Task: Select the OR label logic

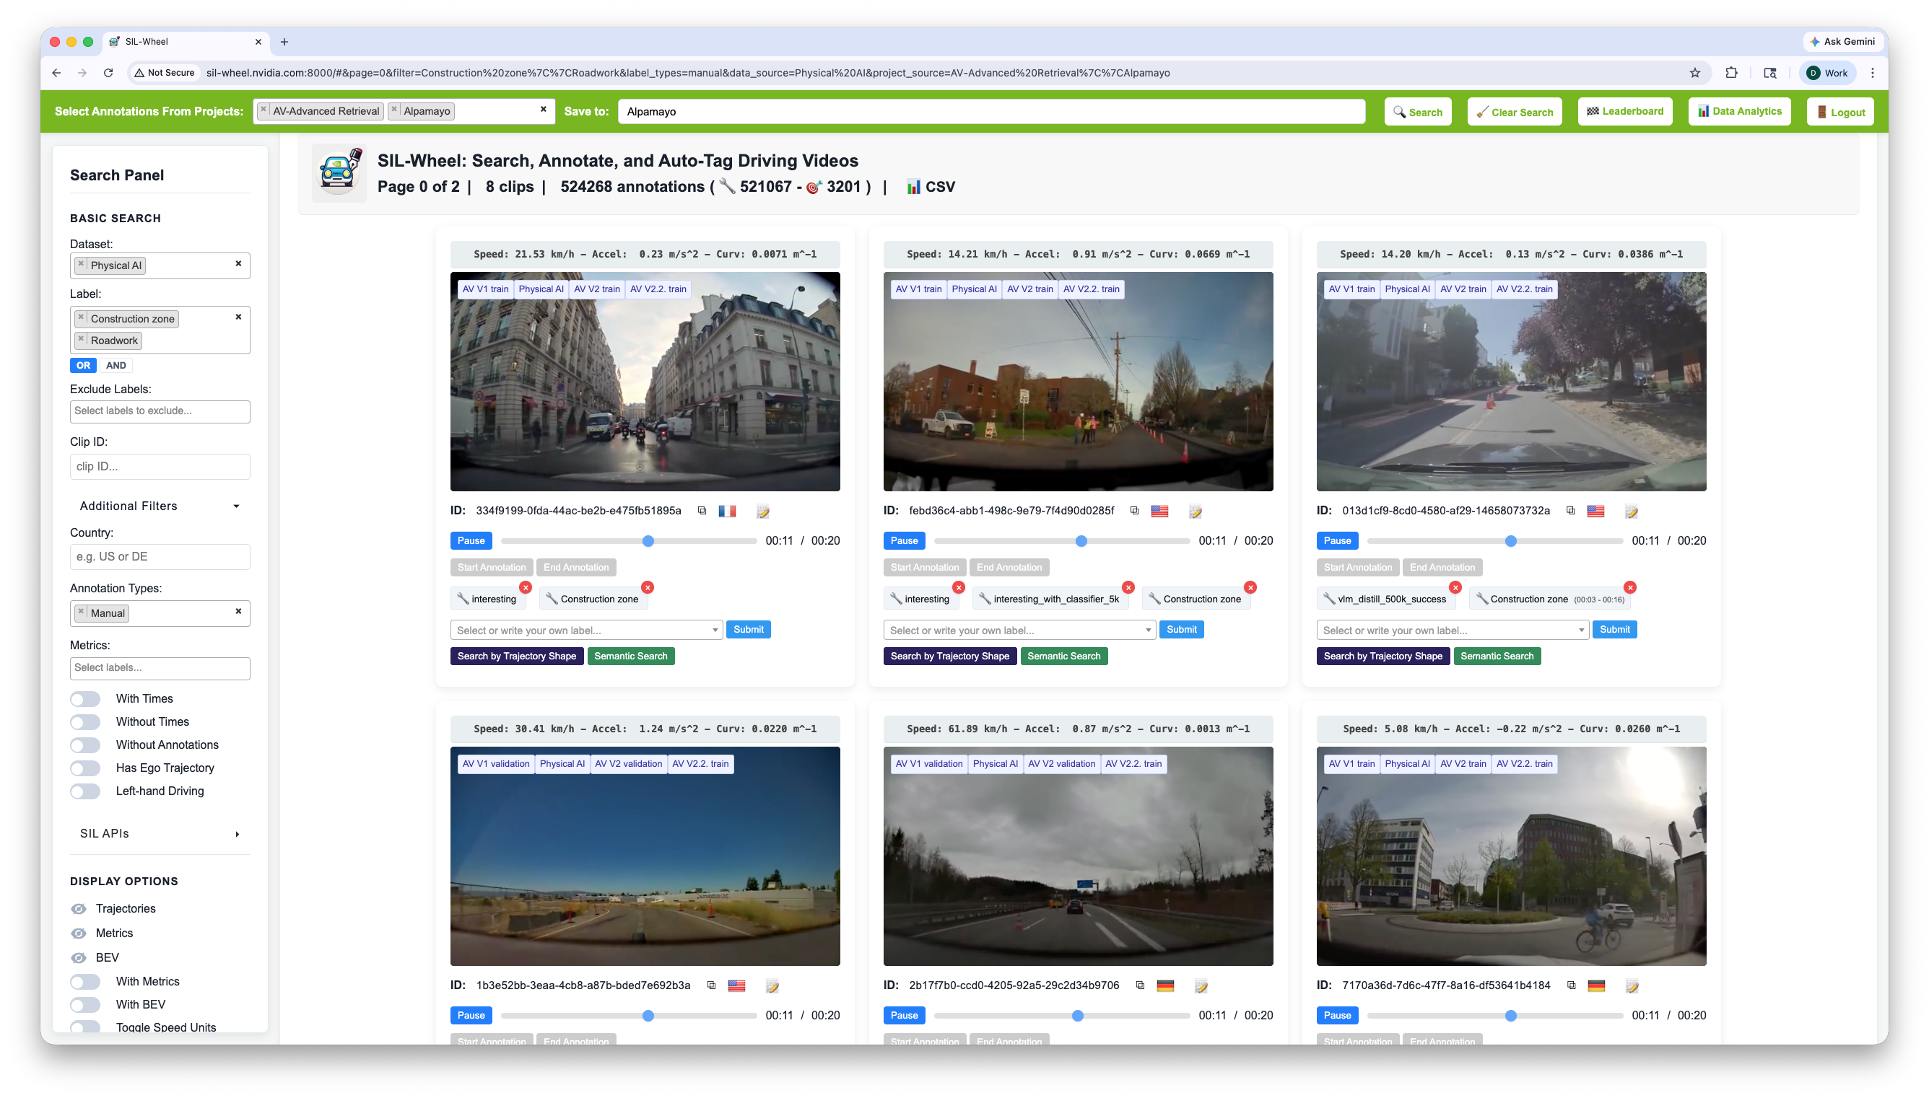Action: [83, 366]
